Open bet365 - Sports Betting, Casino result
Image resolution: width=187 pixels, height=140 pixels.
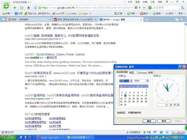click(55, 54)
